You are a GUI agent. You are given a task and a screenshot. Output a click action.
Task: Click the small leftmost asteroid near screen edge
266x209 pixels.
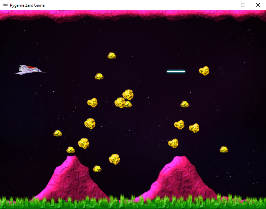58,133
